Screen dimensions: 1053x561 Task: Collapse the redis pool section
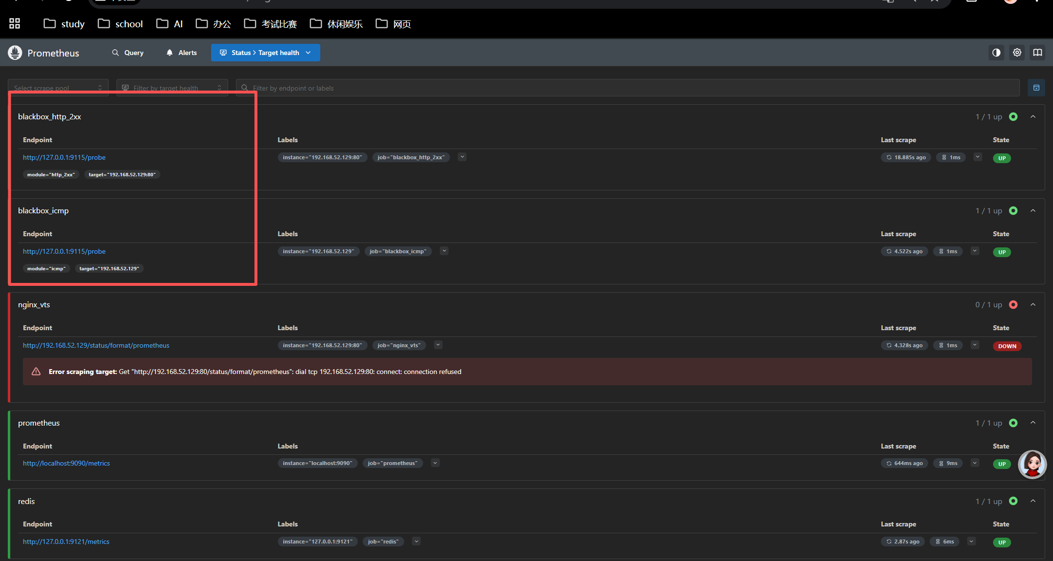[x=1033, y=501]
